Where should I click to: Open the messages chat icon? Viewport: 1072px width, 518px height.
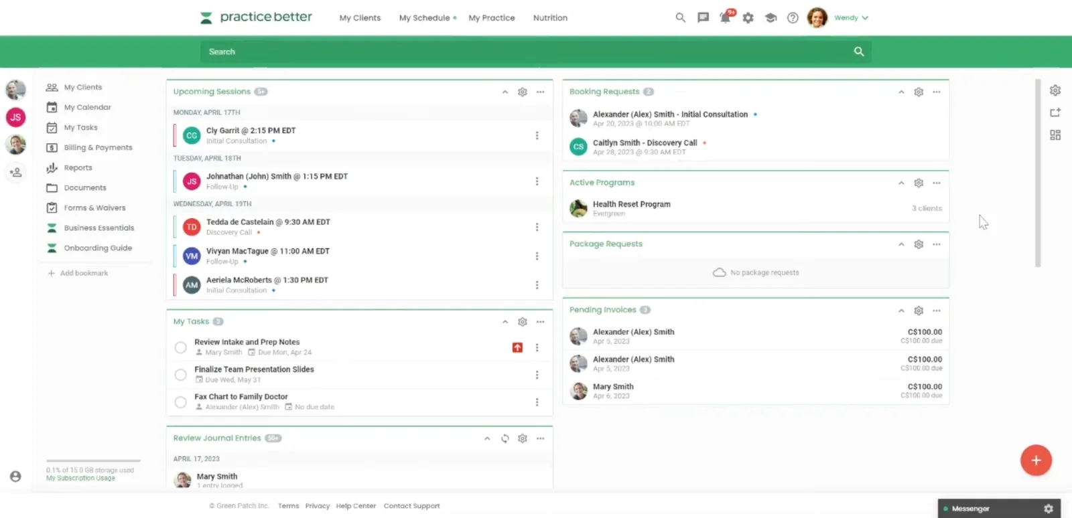tap(703, 17)
